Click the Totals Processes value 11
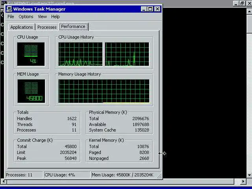The image size is (252, 189). (x=74, y=130)
